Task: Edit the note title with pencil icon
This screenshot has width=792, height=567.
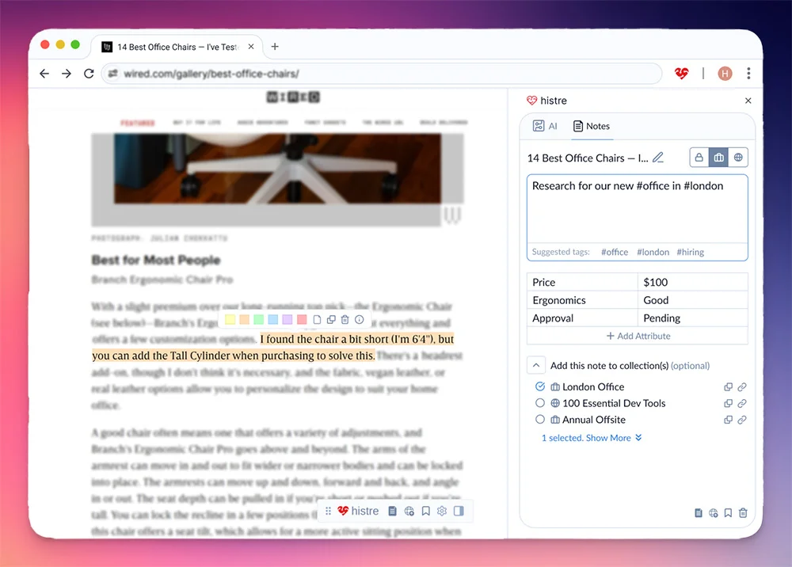Action: click(x=657, y=158)
